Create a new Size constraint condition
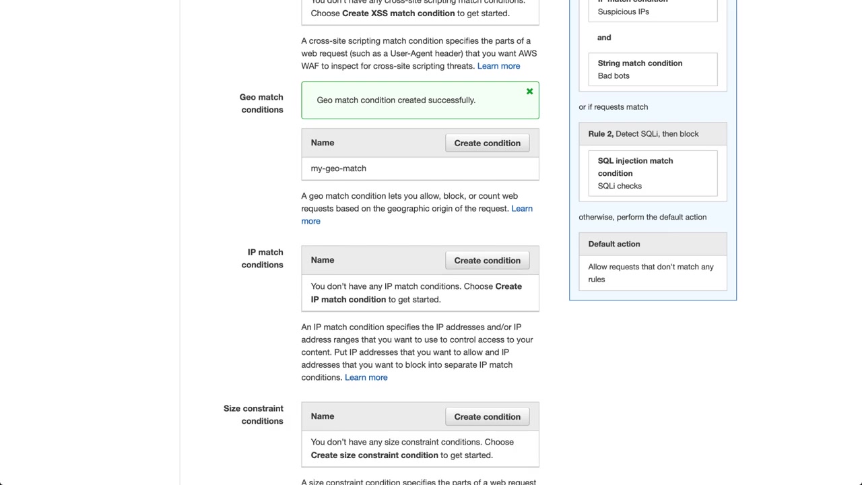 click(487, 416)
